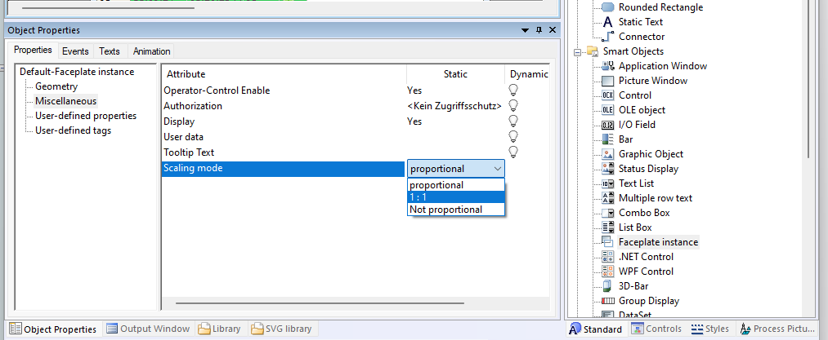Choose "1 : 1" scaling option
This screenshot has height=340, width=828.
tap(456, 197)
